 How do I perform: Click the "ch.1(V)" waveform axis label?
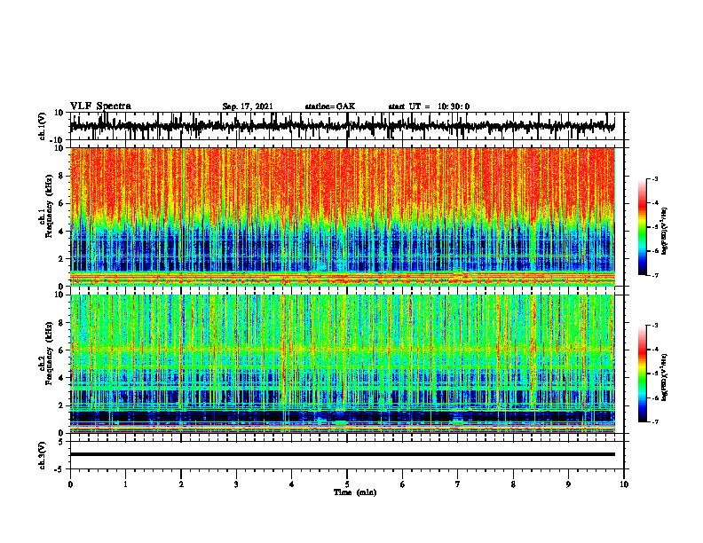coord(43,126)
